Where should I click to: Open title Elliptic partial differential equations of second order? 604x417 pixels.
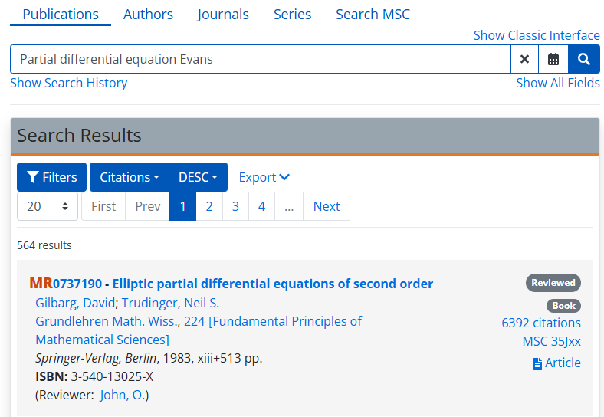(273, 284)
